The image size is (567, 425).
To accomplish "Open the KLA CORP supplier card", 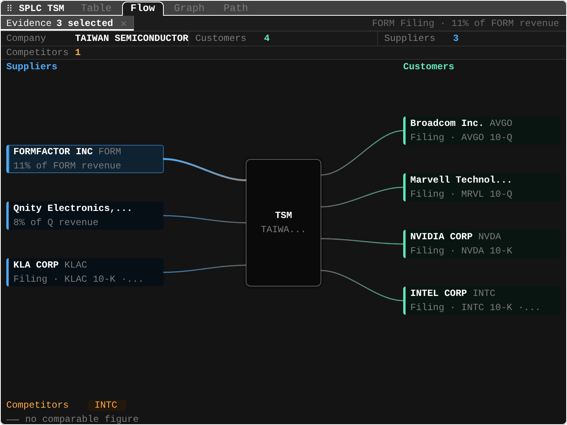I will click(85, 272).
